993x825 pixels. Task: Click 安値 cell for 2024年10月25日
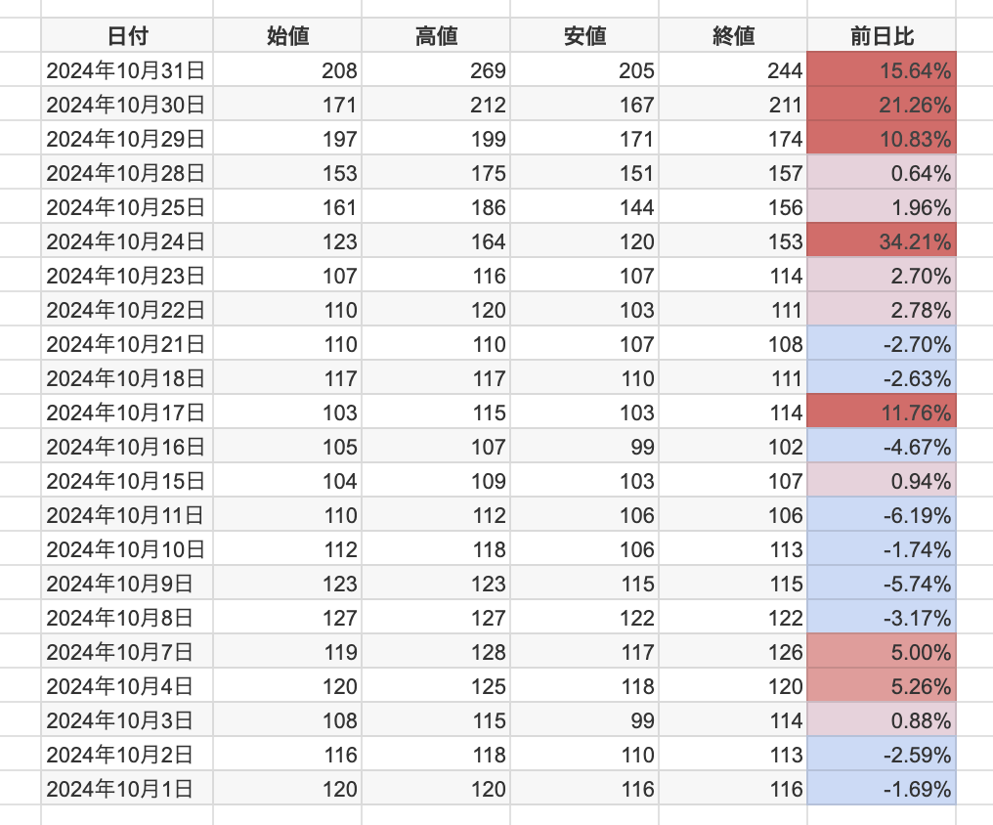pyautogui.click(x=584, y=207)
